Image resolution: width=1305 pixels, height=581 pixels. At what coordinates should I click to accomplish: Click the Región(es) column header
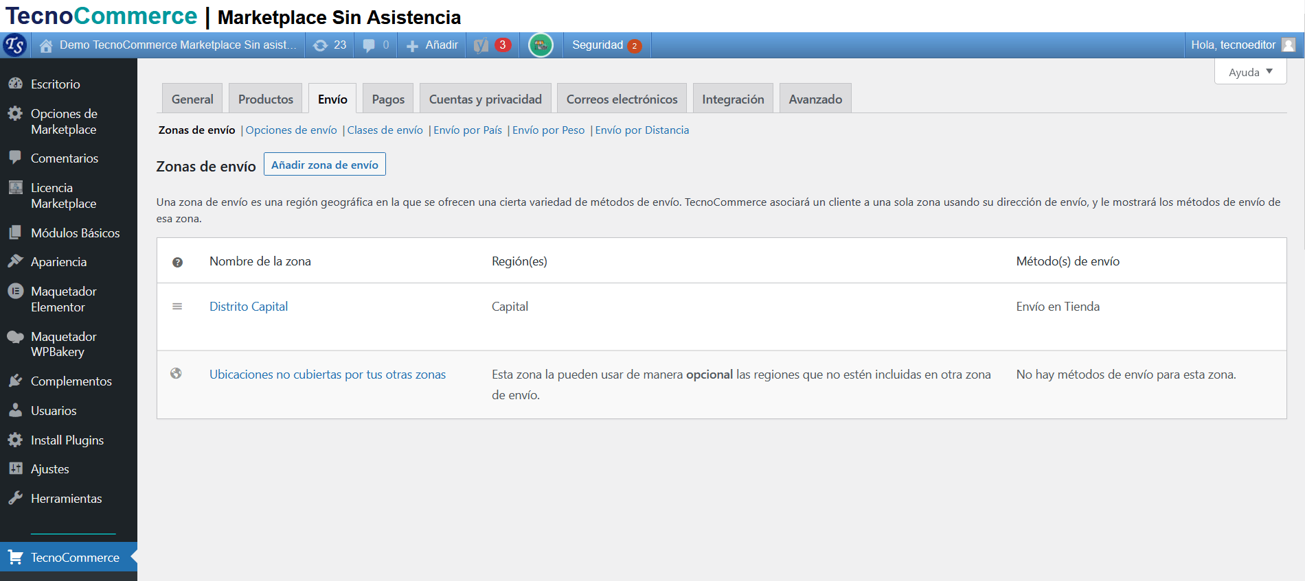pyautogui.click(x=519, y=261)
